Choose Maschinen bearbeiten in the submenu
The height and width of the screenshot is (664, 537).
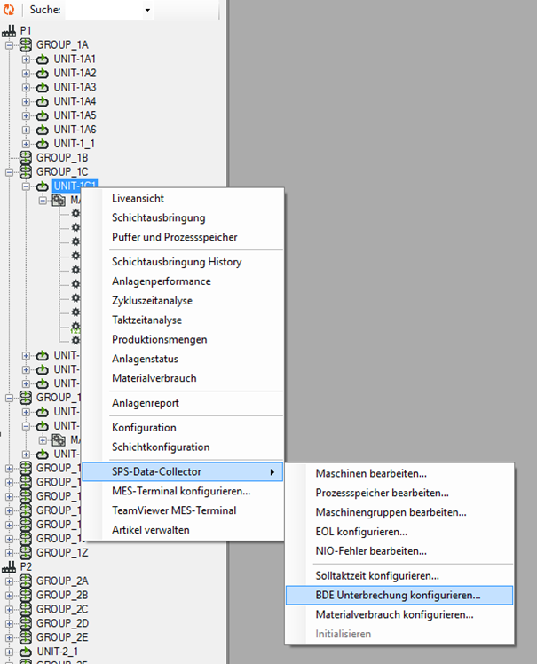(x=371, y=473)
